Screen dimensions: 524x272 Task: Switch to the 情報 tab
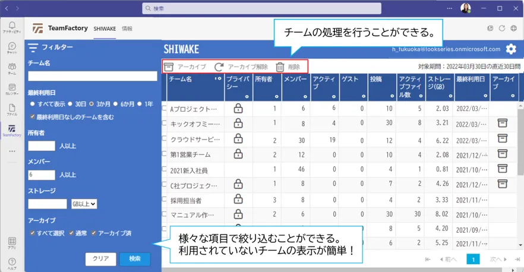pyautogui.click(x=127, y=29)
